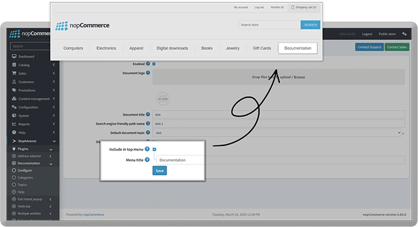Open the Public store link
418x227 pixels.
coord(387,34)
